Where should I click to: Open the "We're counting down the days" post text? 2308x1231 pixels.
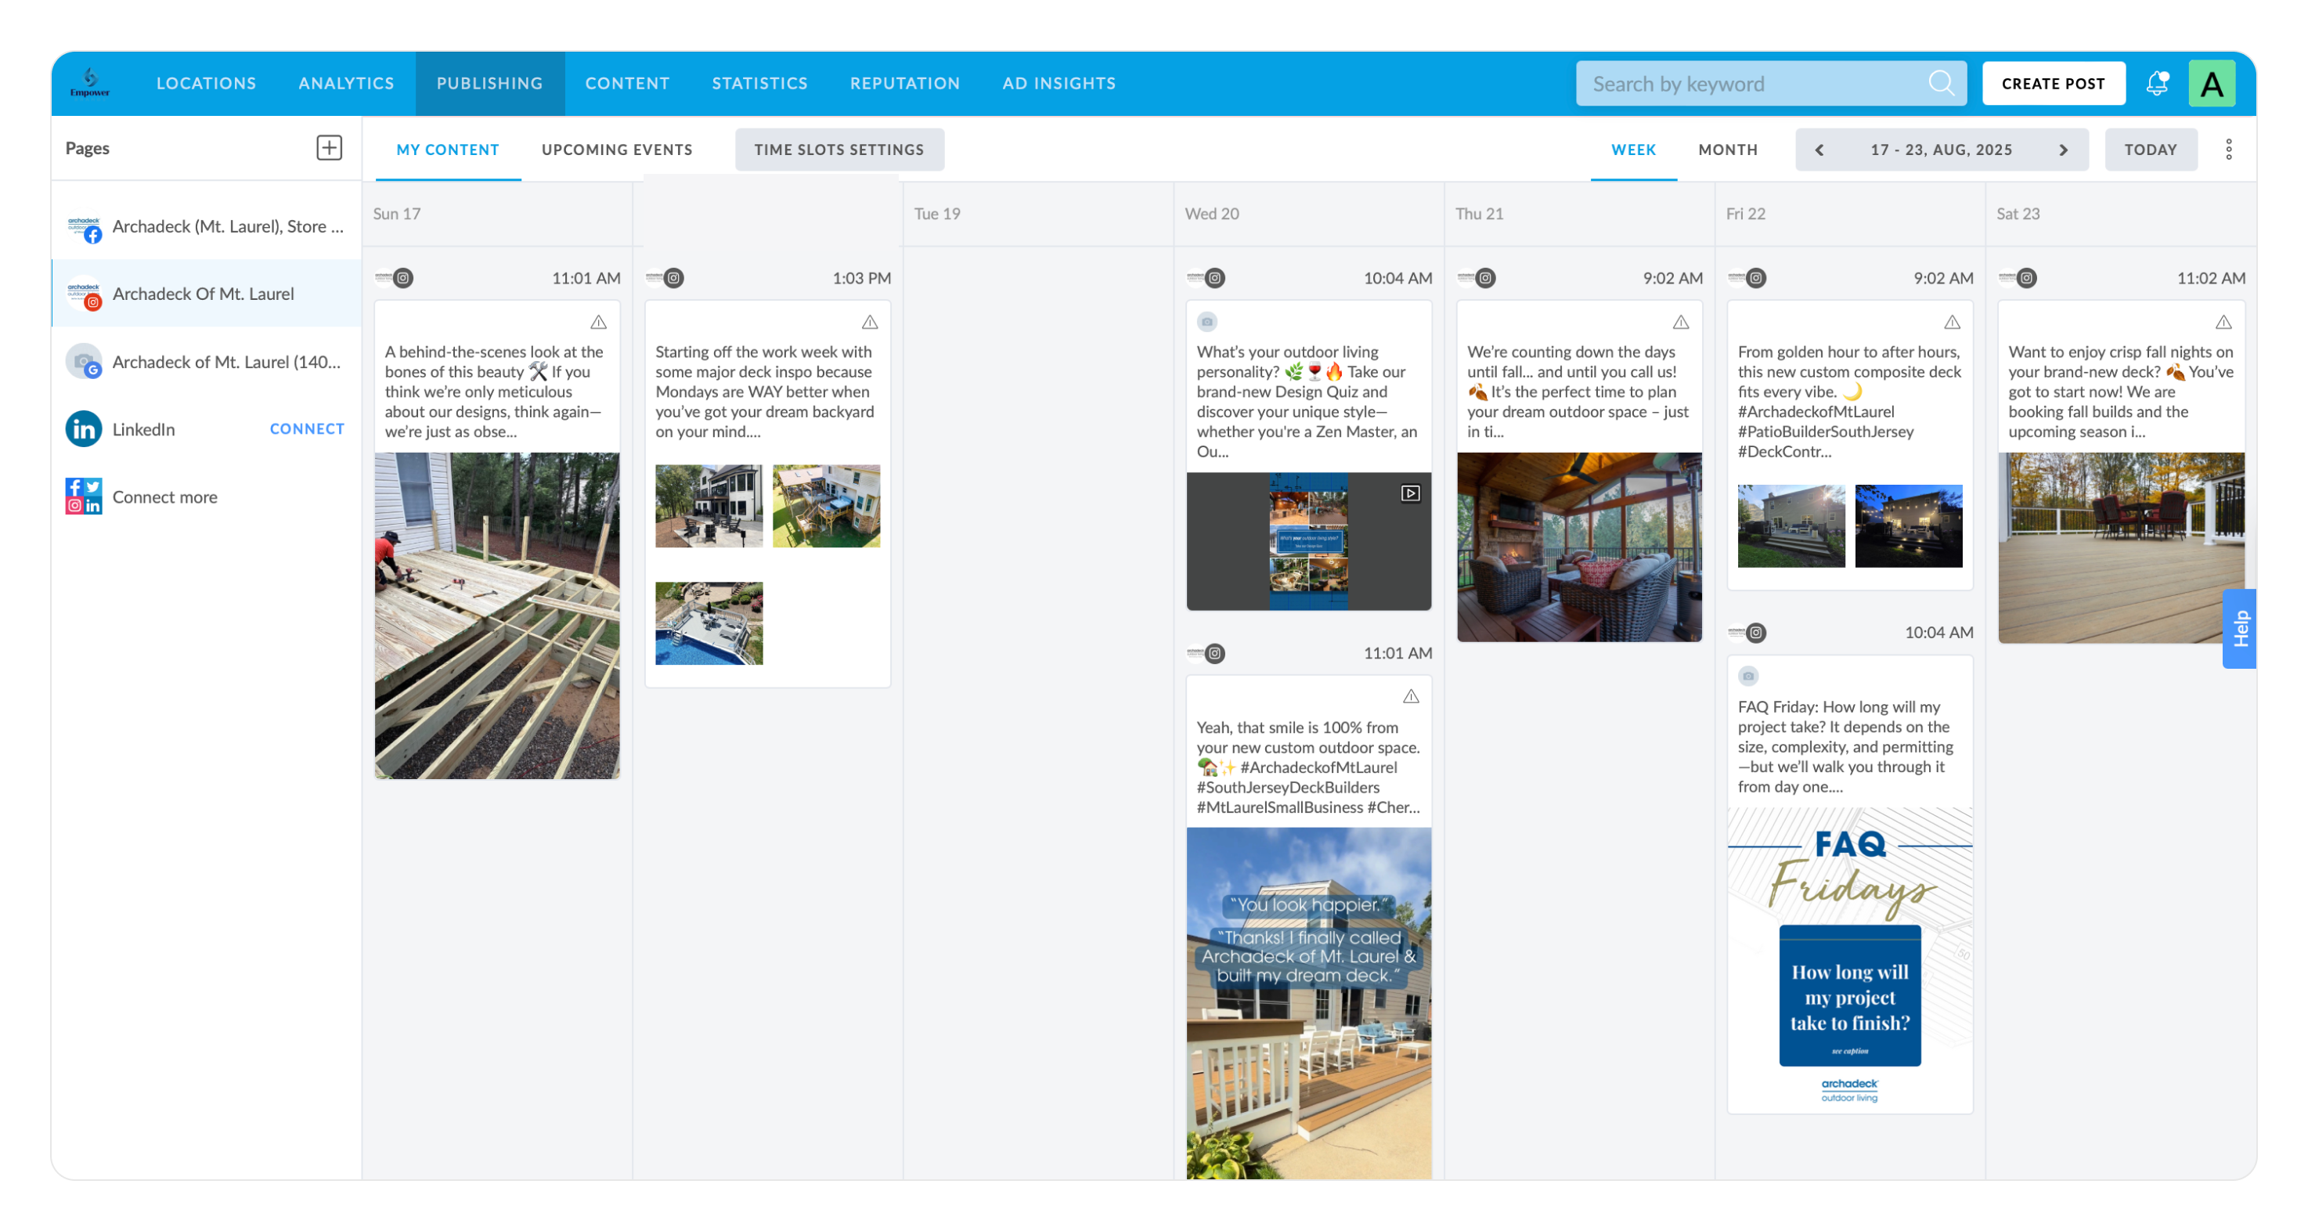click(x=1578, y=392)
